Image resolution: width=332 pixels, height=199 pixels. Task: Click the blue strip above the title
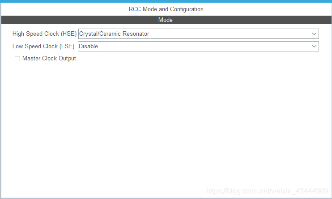point(166,1)
